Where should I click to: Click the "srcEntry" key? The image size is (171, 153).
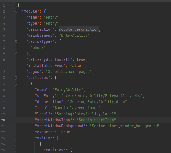[46, 96]
